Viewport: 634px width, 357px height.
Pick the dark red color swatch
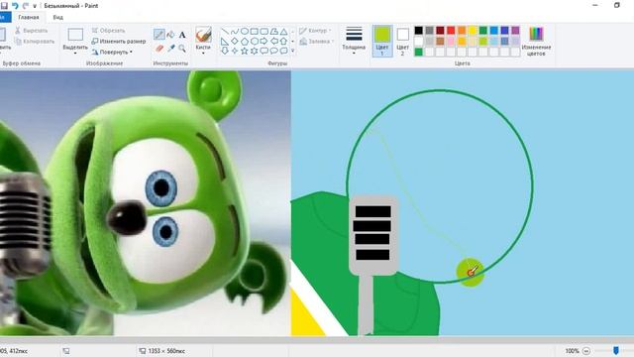click(440, 31)
